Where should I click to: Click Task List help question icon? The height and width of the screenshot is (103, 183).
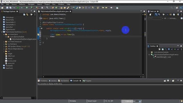[182, 18]
